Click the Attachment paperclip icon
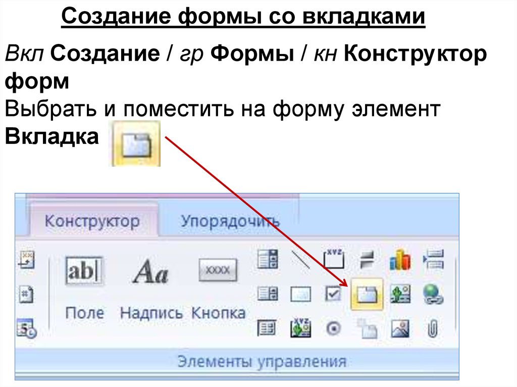This screenshot has width=517, height=387. (x=433, y=328)
